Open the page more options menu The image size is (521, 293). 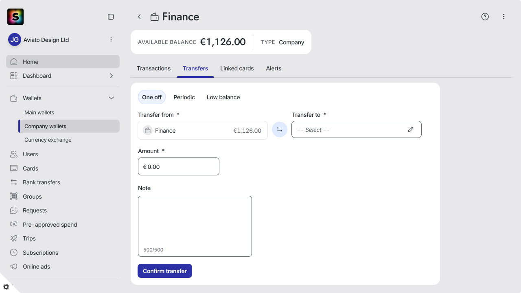point(504,17)
